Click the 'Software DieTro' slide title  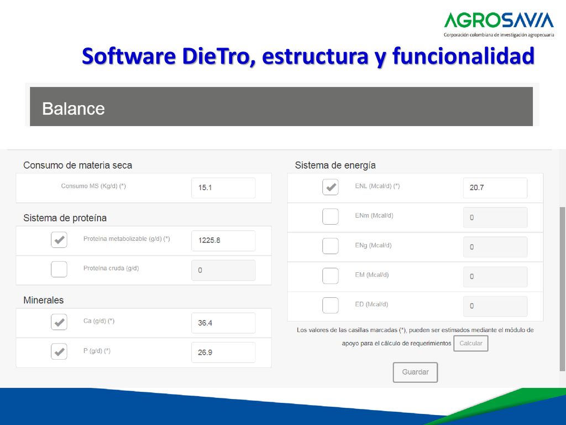click(x=308, y=56)
